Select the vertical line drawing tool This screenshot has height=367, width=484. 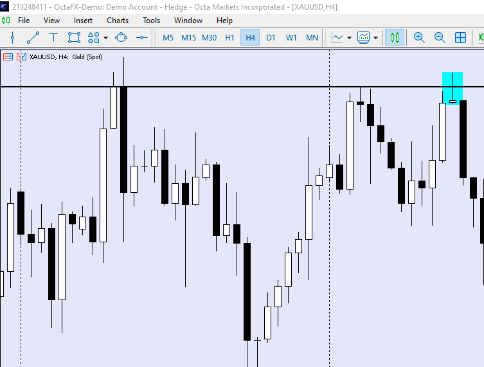pyautogui.click(x=12, y=38)
